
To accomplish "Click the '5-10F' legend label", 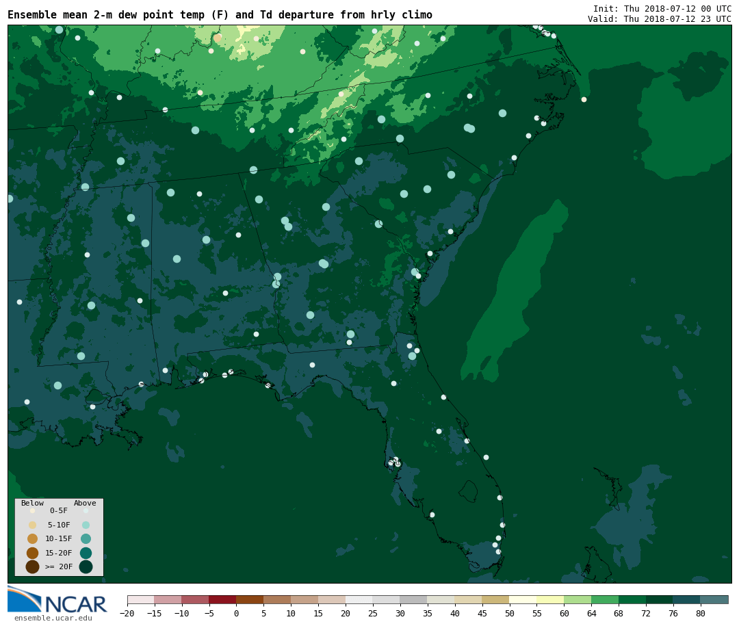I will point(59,525).
